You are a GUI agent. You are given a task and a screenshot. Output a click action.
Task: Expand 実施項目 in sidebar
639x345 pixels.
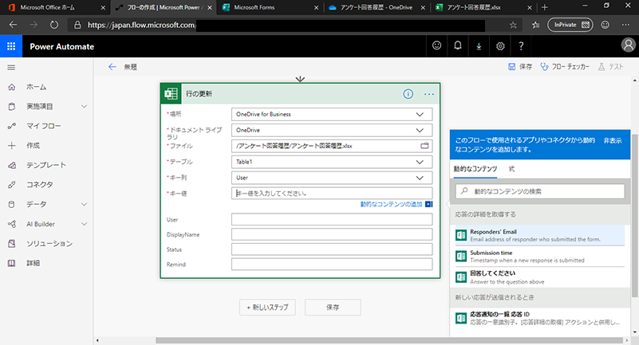[84, 107]
